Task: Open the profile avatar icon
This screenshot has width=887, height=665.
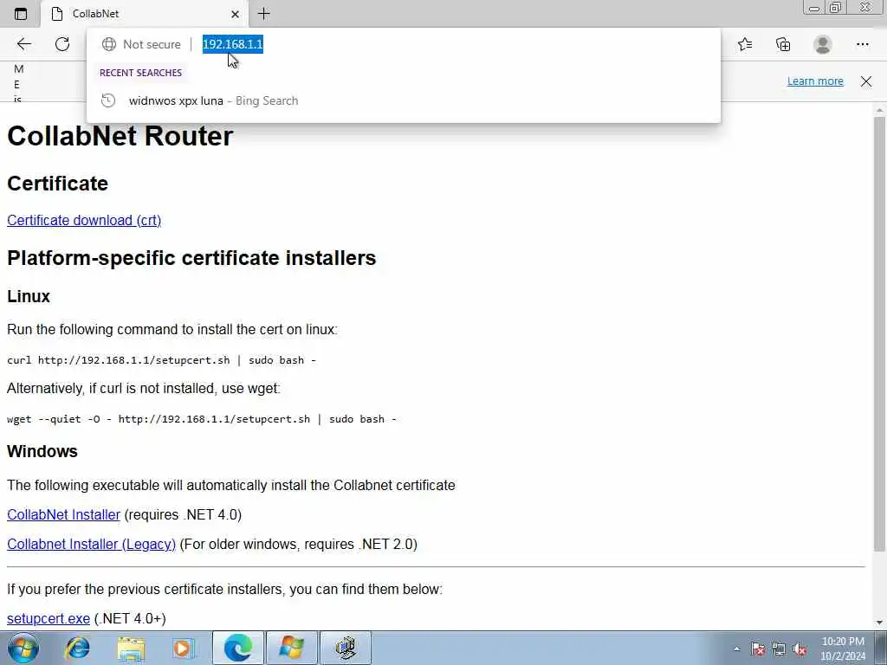Action: click(x=823, y=44)
